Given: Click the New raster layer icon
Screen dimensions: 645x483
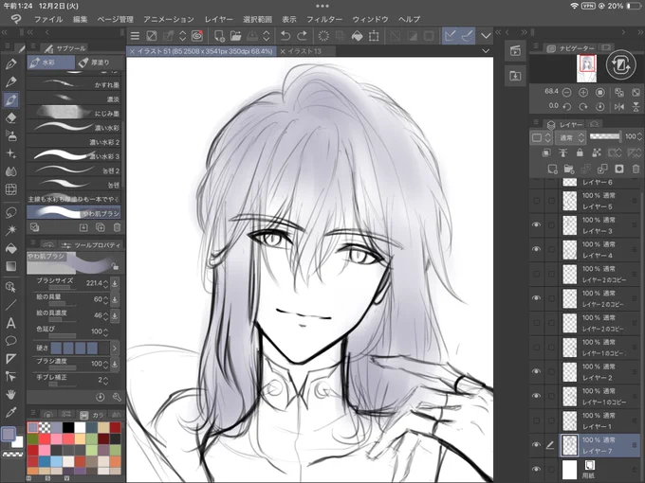Looking at the screenshot, I should 552,169.
